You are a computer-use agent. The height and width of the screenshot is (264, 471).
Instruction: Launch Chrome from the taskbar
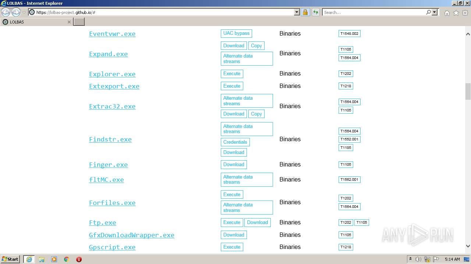click(x=66, y=259)
